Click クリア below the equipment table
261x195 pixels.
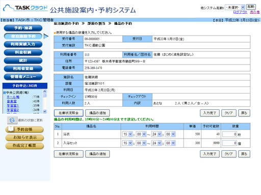[229, 154]
